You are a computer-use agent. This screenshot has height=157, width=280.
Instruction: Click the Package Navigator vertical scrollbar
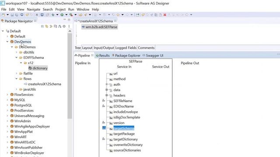(x=70, y=75)
